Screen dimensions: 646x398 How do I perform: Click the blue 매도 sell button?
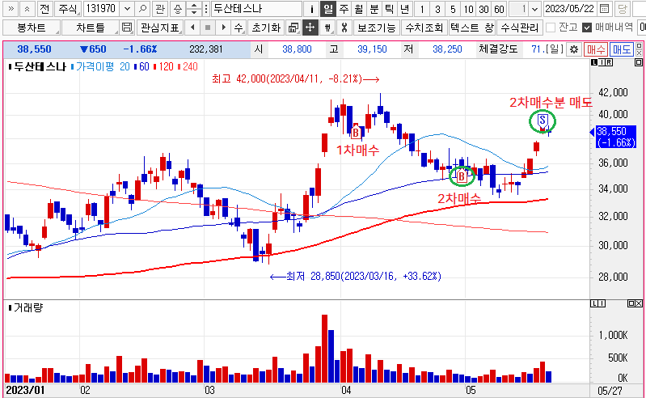621,49
